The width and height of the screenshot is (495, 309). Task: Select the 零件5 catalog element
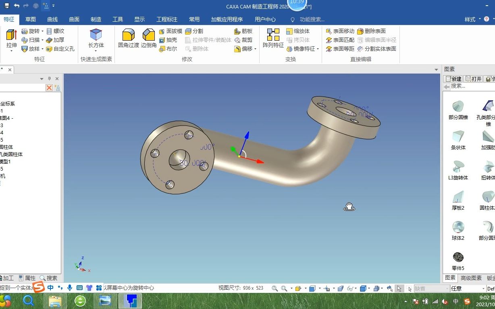pyautogui.click(x=458, y=261)
